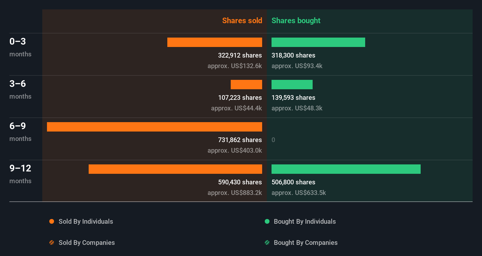
Task: Select the Sold By Individuals legend label
Action: (x=86, y=221)
